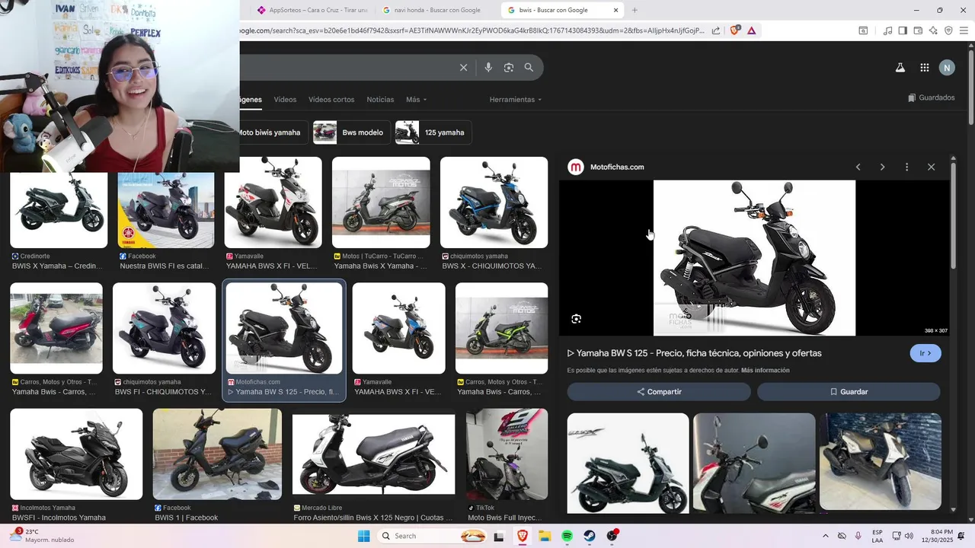Viewport: 975px width, 548px height.
Task: Open the 'Más información' copyright link
Action: point(765,371)
